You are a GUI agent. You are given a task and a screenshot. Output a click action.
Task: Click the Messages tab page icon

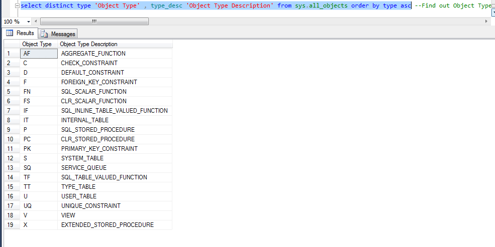[45, 34]
